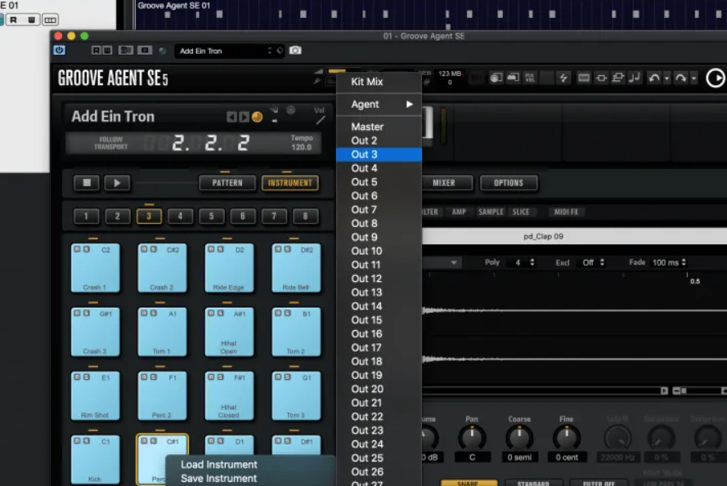Switch to the Amp tab
727x486 pixels.
(x=459, y=212)
